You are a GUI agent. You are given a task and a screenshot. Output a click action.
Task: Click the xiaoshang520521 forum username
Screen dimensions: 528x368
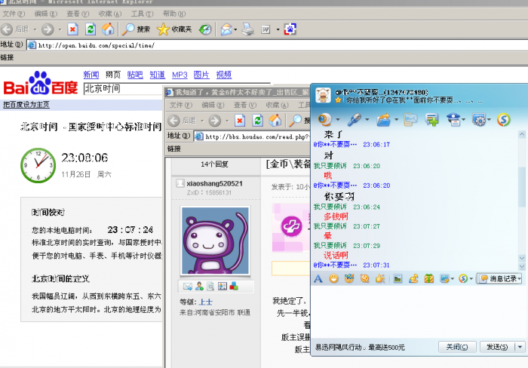(214, 183)
